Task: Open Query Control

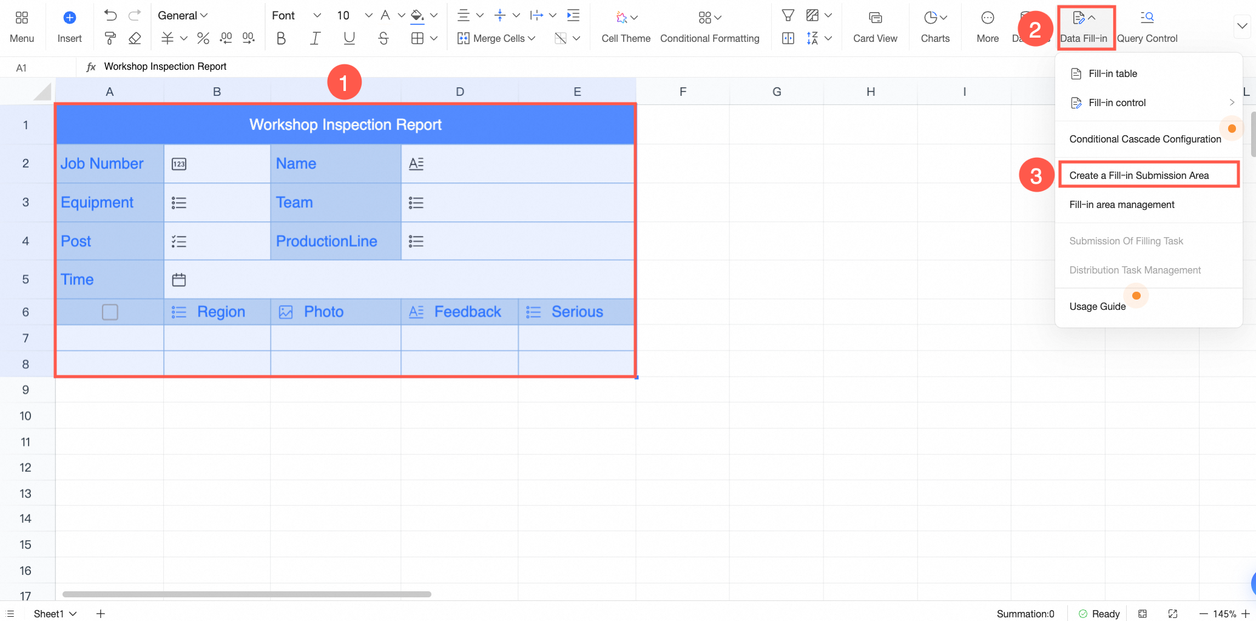Action: click(x=1147, y=27)
